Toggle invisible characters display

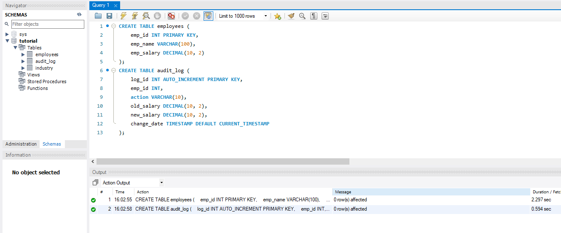point(314,16)
